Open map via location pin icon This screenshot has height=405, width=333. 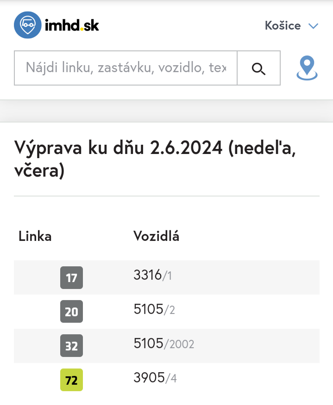(307, 68)
